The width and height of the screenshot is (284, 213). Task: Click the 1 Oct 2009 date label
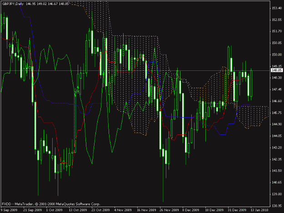54,210
